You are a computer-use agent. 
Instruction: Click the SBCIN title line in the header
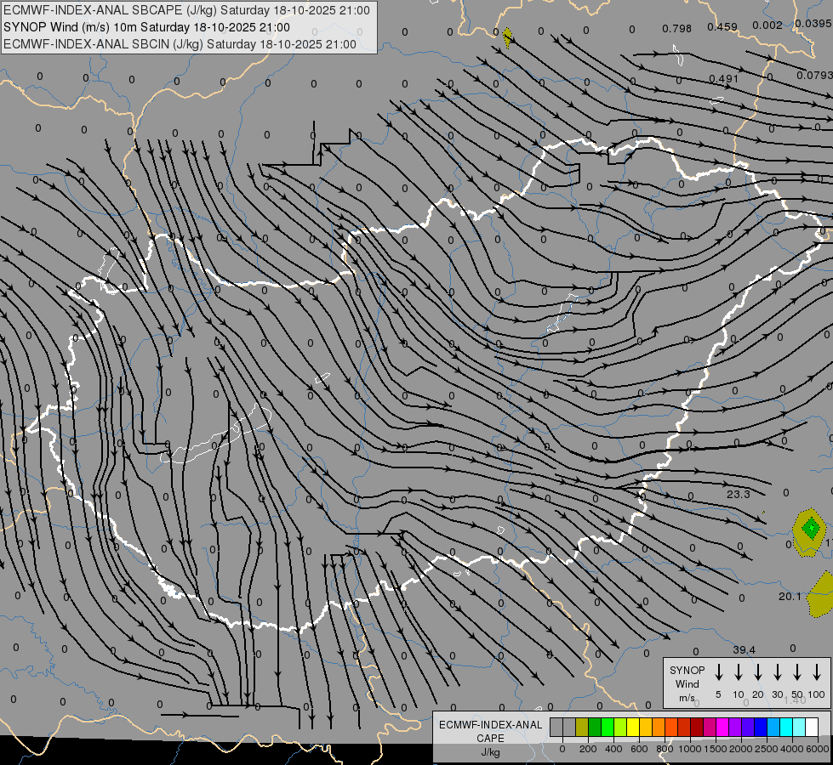pos(180,44)
